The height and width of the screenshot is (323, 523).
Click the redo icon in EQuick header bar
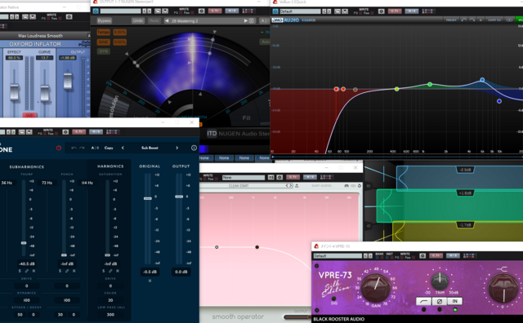click(x=472, y=20)
